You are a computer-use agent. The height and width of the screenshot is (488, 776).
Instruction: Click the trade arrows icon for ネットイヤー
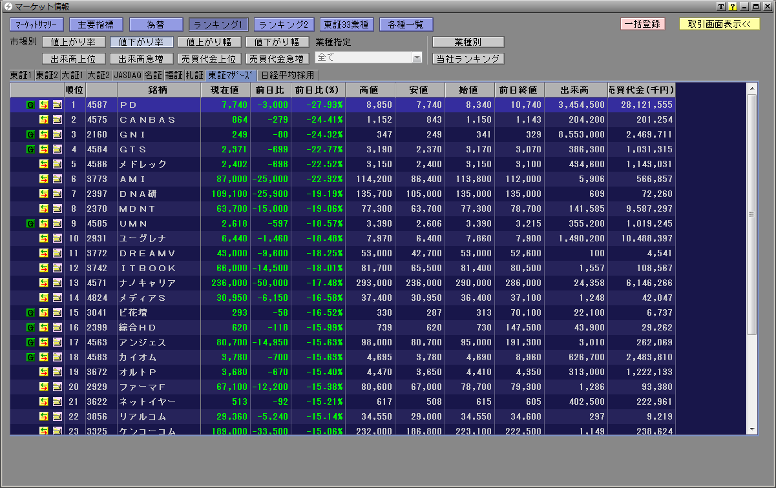click(44, 402)
